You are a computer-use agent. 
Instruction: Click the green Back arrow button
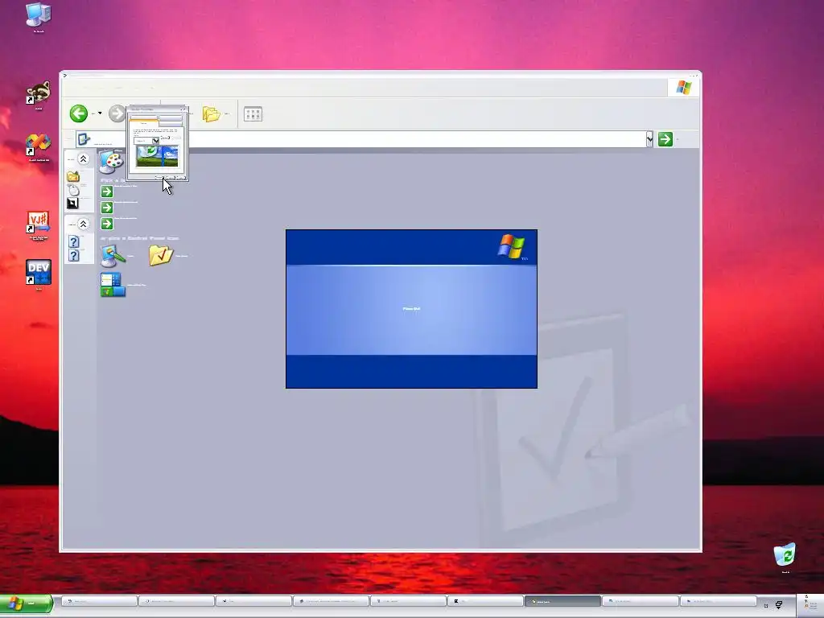coord(79,113)
